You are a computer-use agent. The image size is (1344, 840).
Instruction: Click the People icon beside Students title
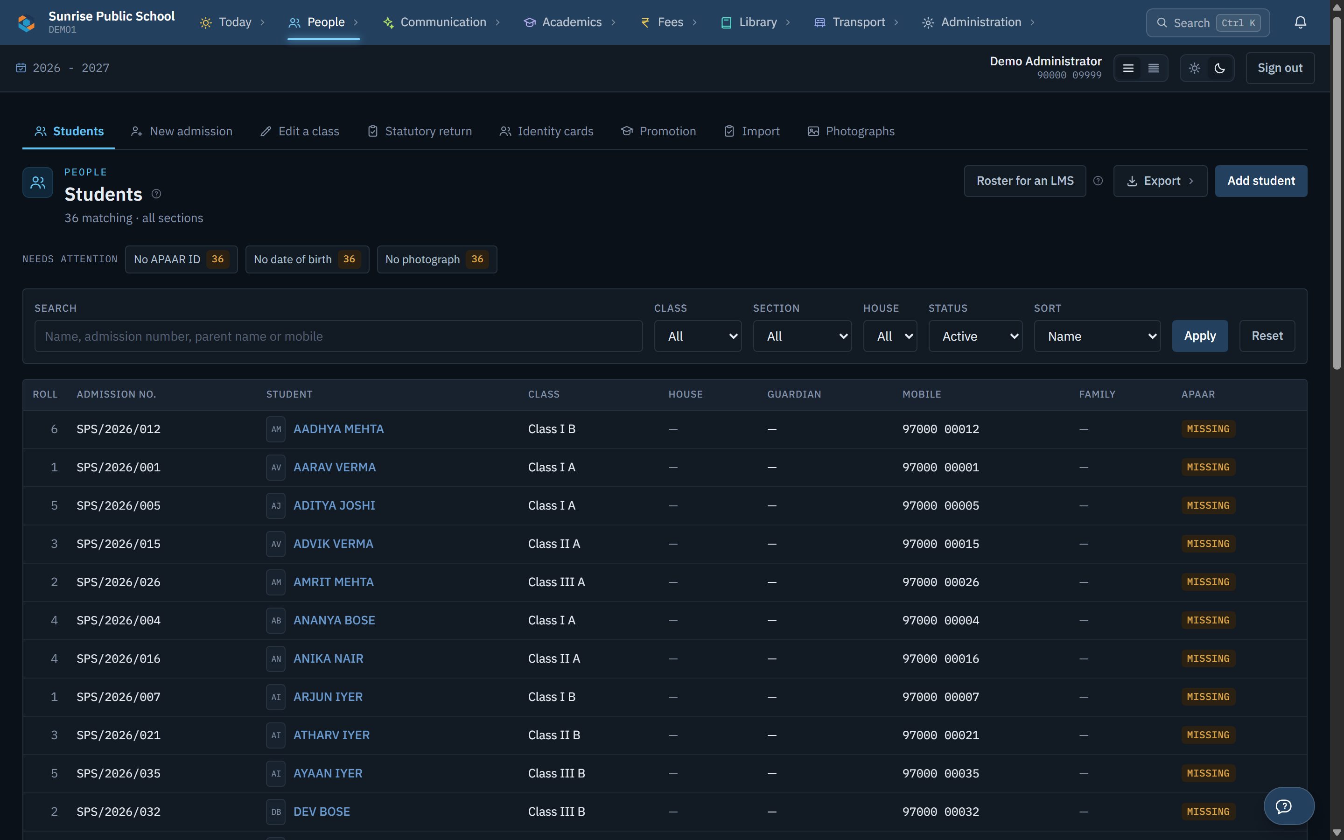(38, 182)
